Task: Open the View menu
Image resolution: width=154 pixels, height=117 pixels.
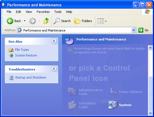Action: tap(29, 12)
